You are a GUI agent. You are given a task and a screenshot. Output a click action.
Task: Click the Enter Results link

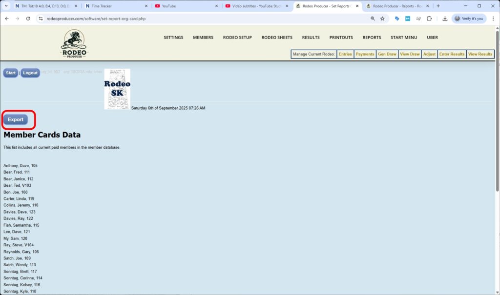point(452,54)
